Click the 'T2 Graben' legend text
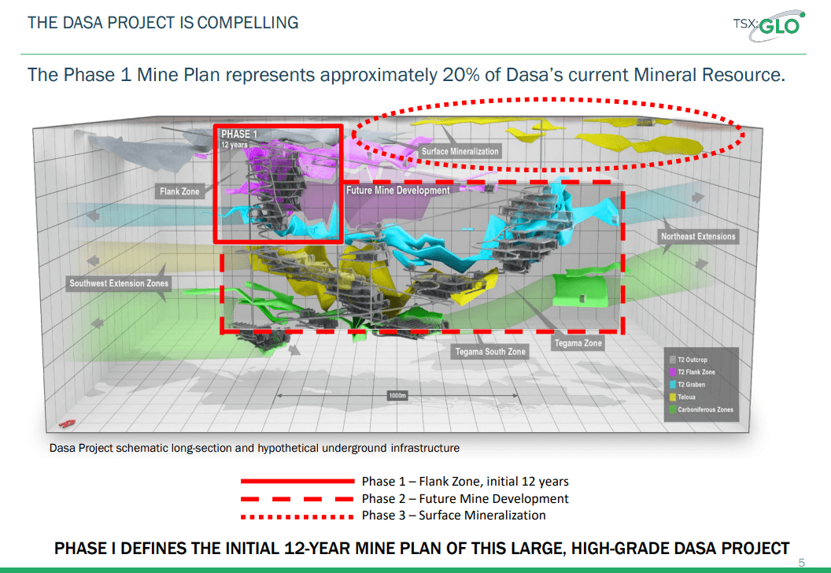Viewport: 831px width, 573px height. [x=691, y=385]
